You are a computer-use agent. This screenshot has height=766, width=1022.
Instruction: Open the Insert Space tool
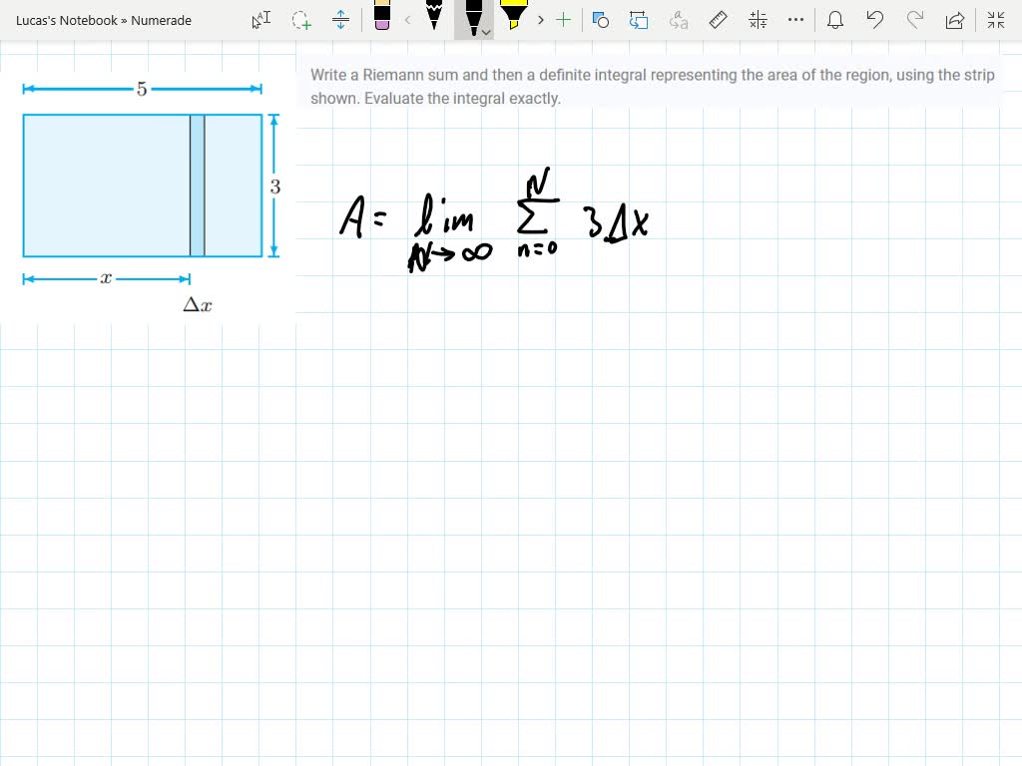click(340, 19)
